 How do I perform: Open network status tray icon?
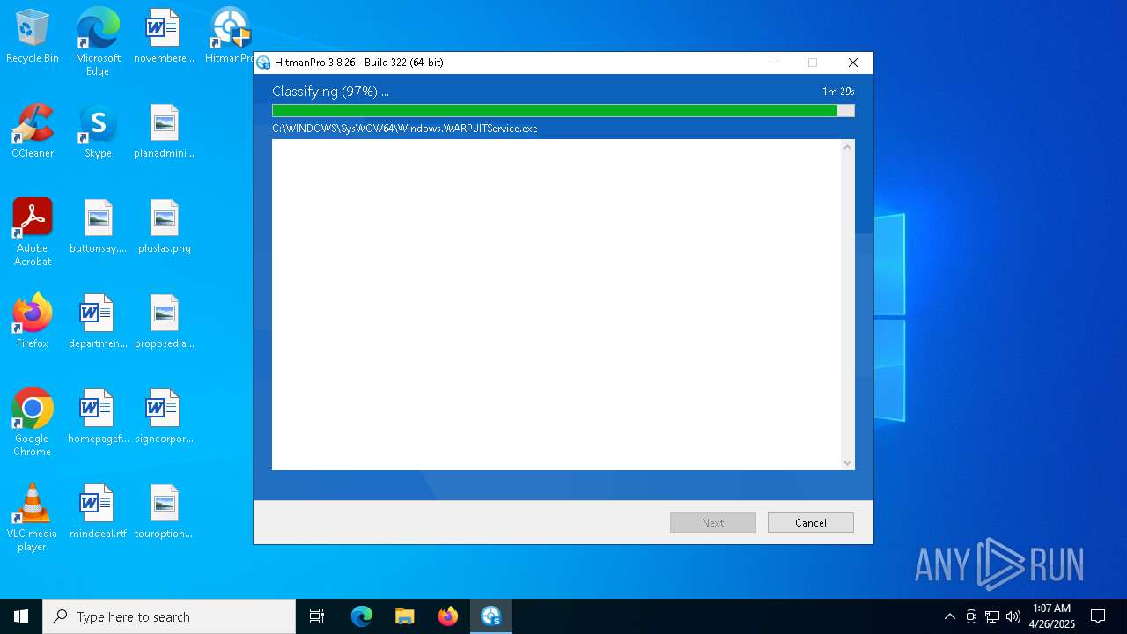point(992,616)
